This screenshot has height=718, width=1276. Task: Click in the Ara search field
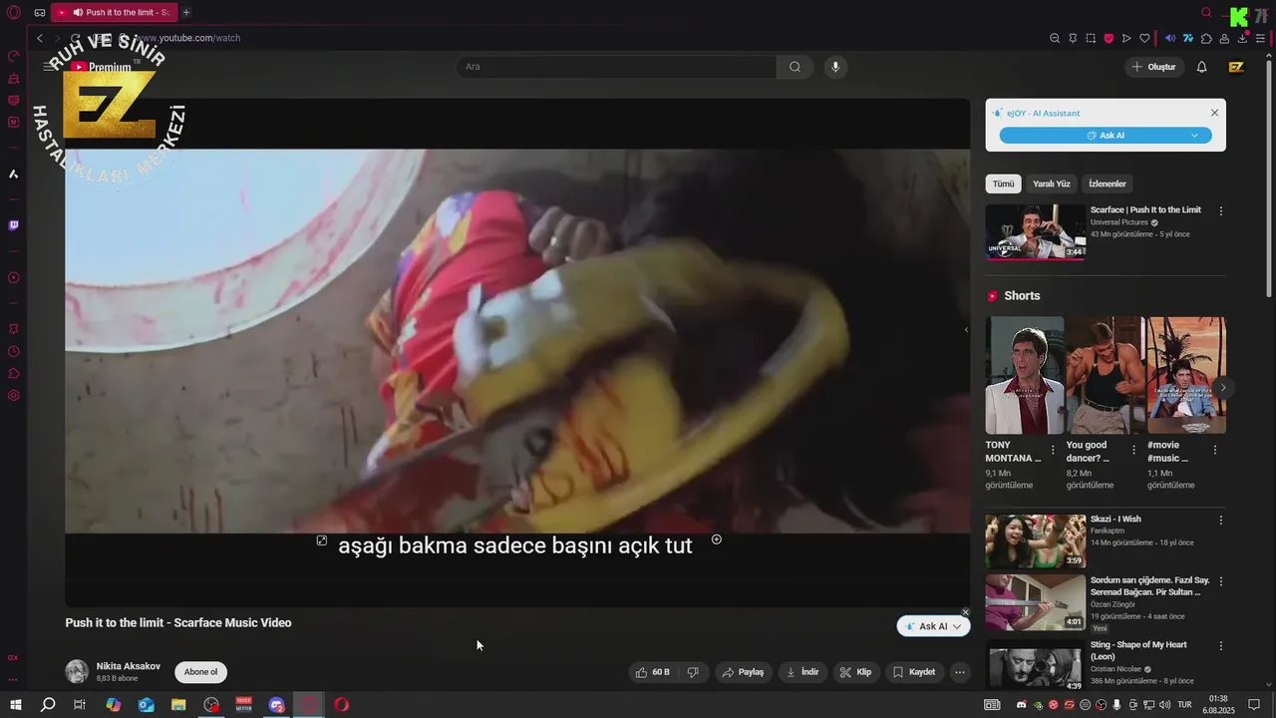[616, 67]
